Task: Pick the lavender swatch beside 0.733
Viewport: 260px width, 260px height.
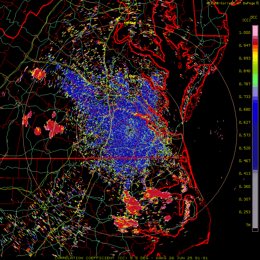Action: pyautogui.click(x=255, y=93)
